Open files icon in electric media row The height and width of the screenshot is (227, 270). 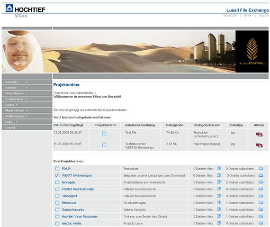[219, 223]
